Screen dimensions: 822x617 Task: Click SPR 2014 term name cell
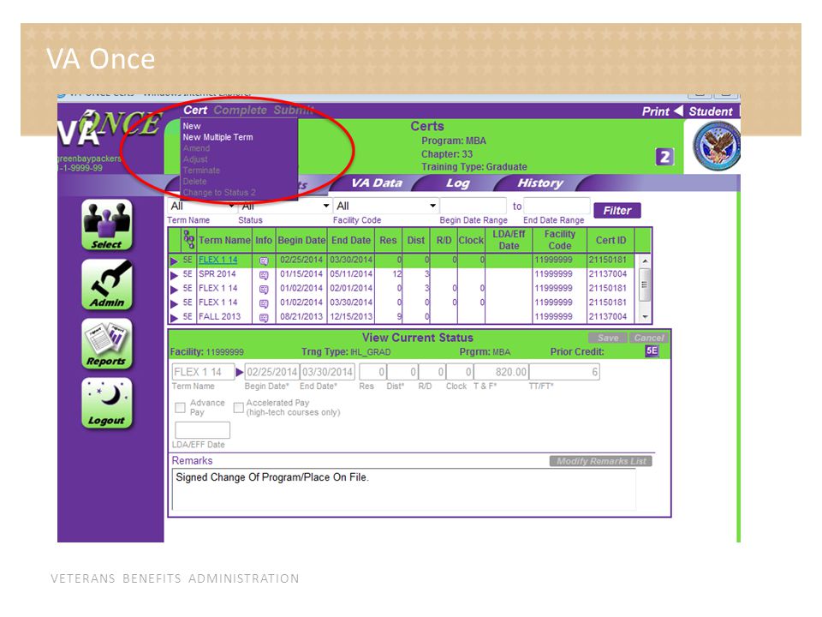point(217,274)
